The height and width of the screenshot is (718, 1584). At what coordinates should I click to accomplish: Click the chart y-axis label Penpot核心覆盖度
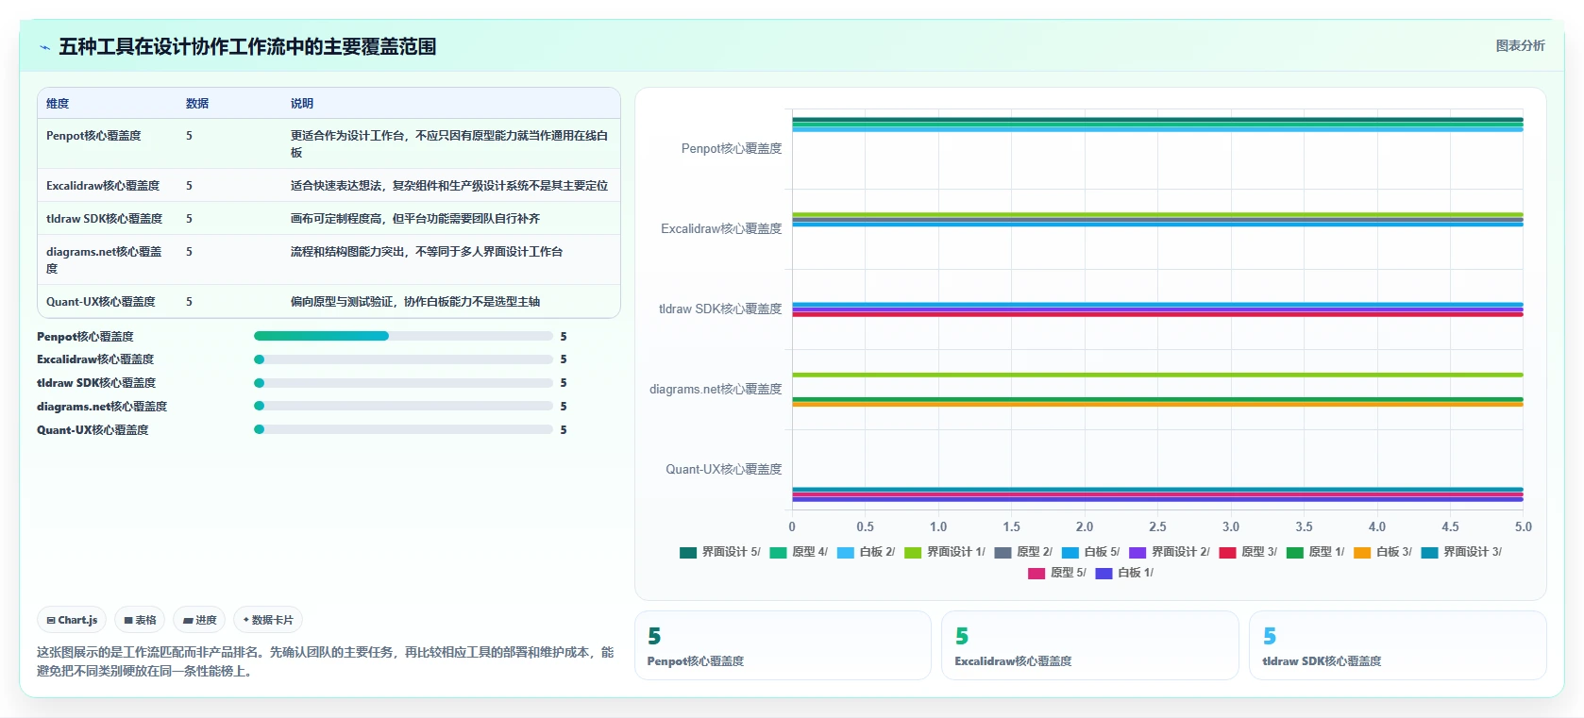tap(732, 148)
